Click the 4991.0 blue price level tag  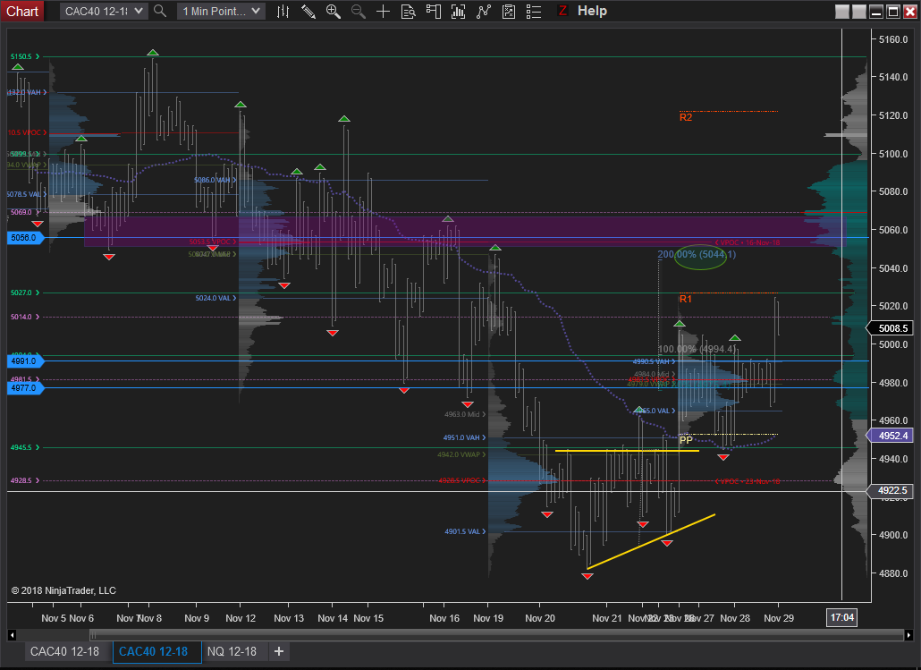(x=25, y=360)
